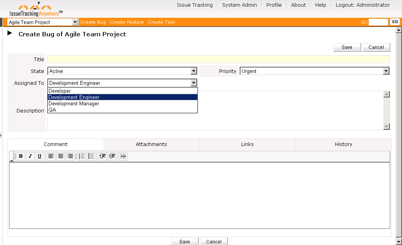Open the Priority dropdown showing Urgent
Screen dimensions: 402x245
(385, 71)
